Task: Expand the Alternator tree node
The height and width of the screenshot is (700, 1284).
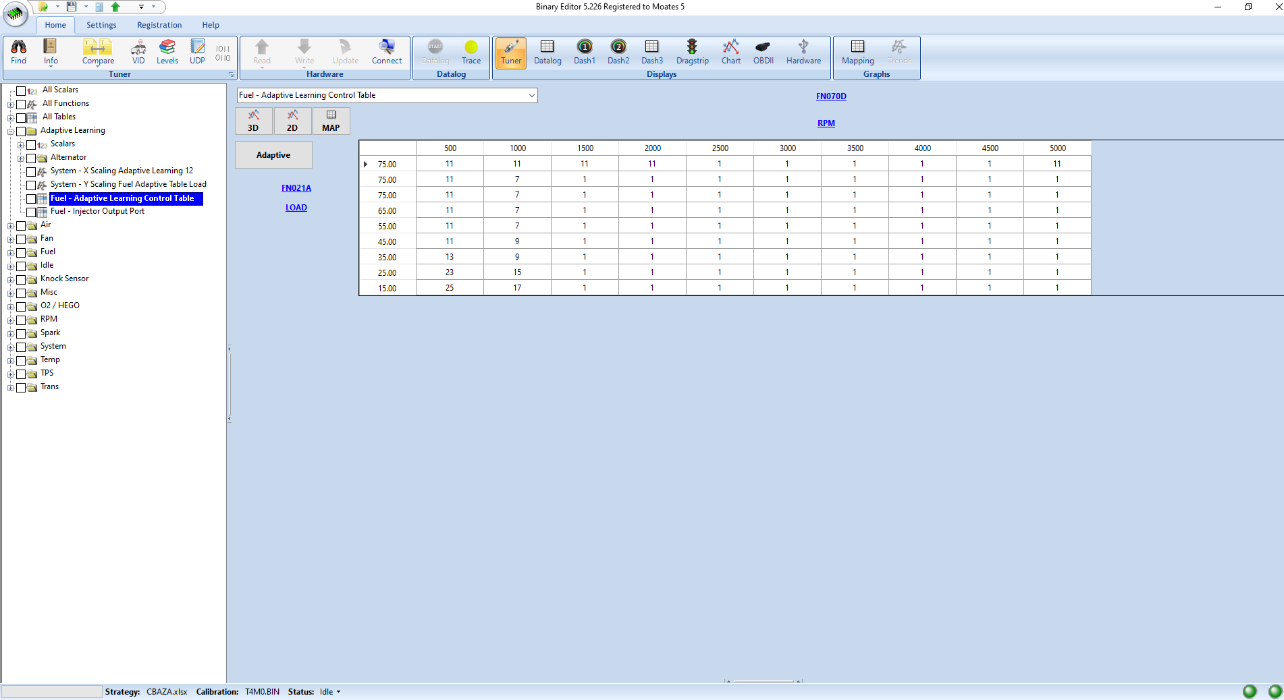Action: [20, 158]
